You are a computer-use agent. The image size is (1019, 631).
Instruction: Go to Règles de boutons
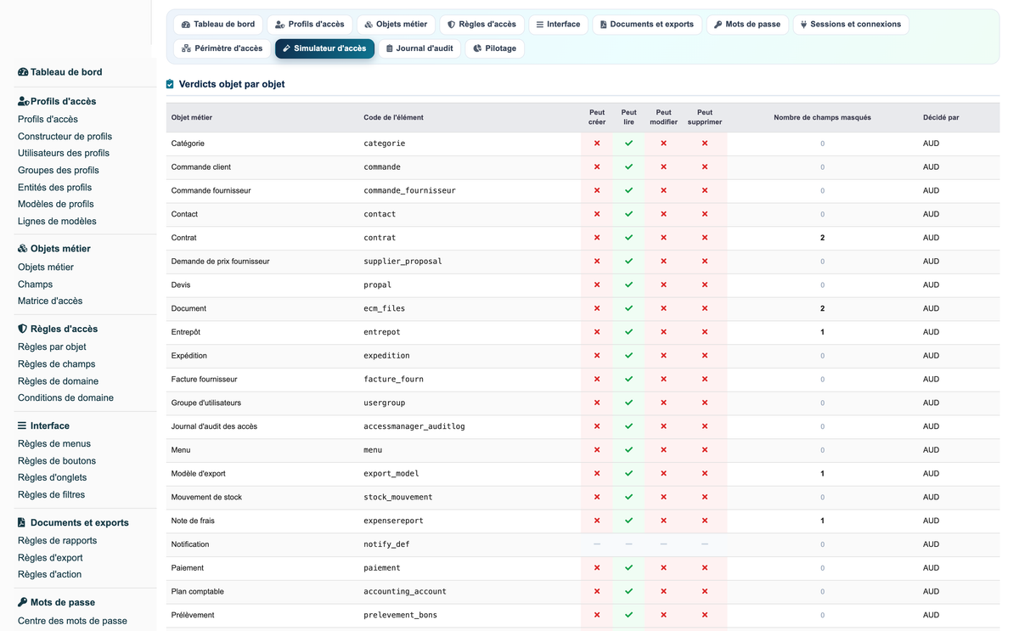click(x=57, y=461)
